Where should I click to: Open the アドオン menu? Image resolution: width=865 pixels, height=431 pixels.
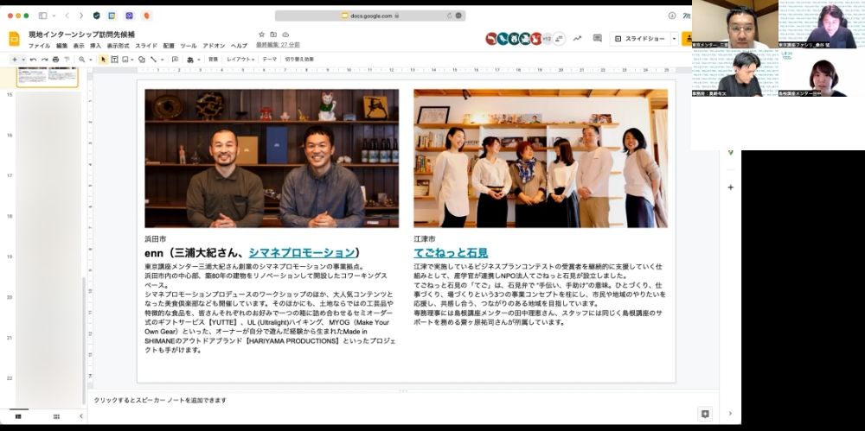click(x=214, y=46)
